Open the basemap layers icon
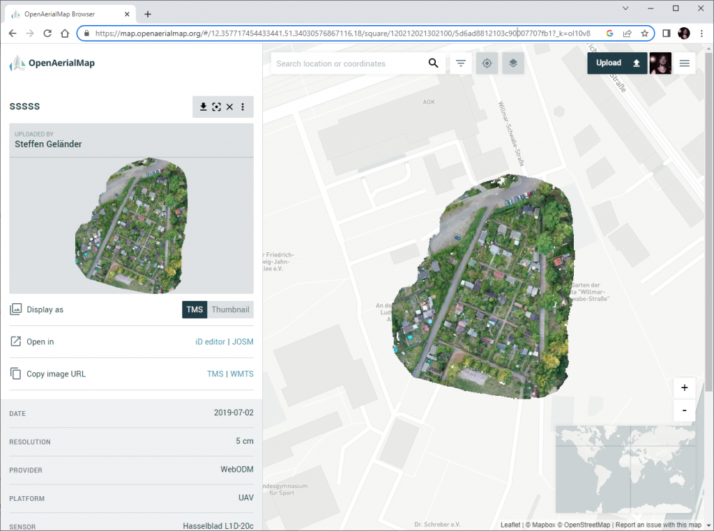Viewport: 714px width, 531px height. [x=513, y=63]
